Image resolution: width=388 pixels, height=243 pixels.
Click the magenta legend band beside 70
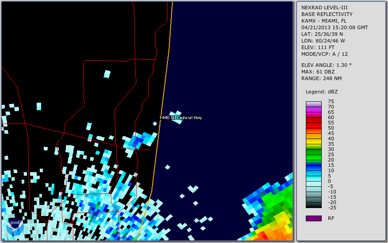314,109
